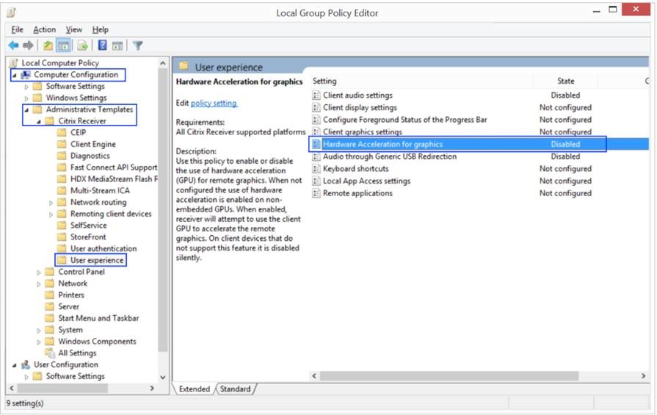Select the Client Engine tree folder
This screenshot has height=415, width=657.
pos(93,144)
